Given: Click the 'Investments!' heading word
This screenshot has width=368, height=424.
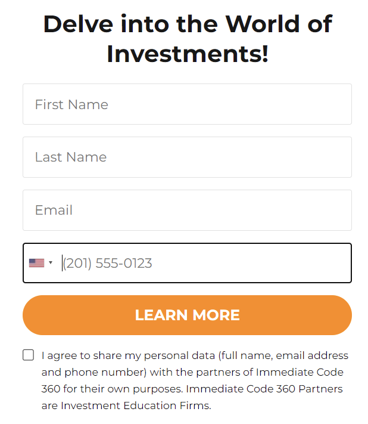Looking at the screenshot, I should [x=188, y=54].
